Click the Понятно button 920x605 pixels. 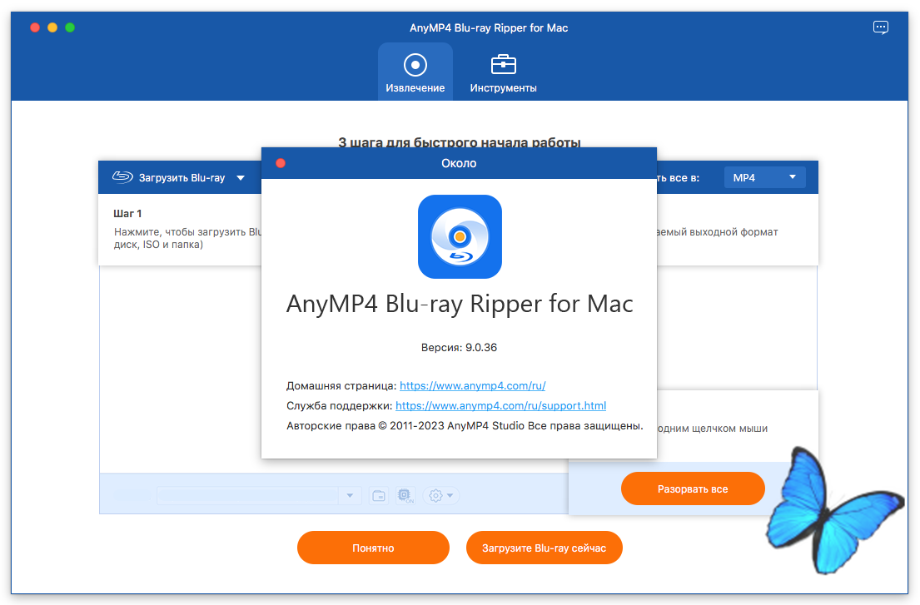pos(373,548)
